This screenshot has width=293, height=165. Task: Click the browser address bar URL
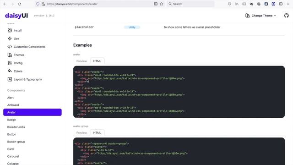(x=72, y=4)
